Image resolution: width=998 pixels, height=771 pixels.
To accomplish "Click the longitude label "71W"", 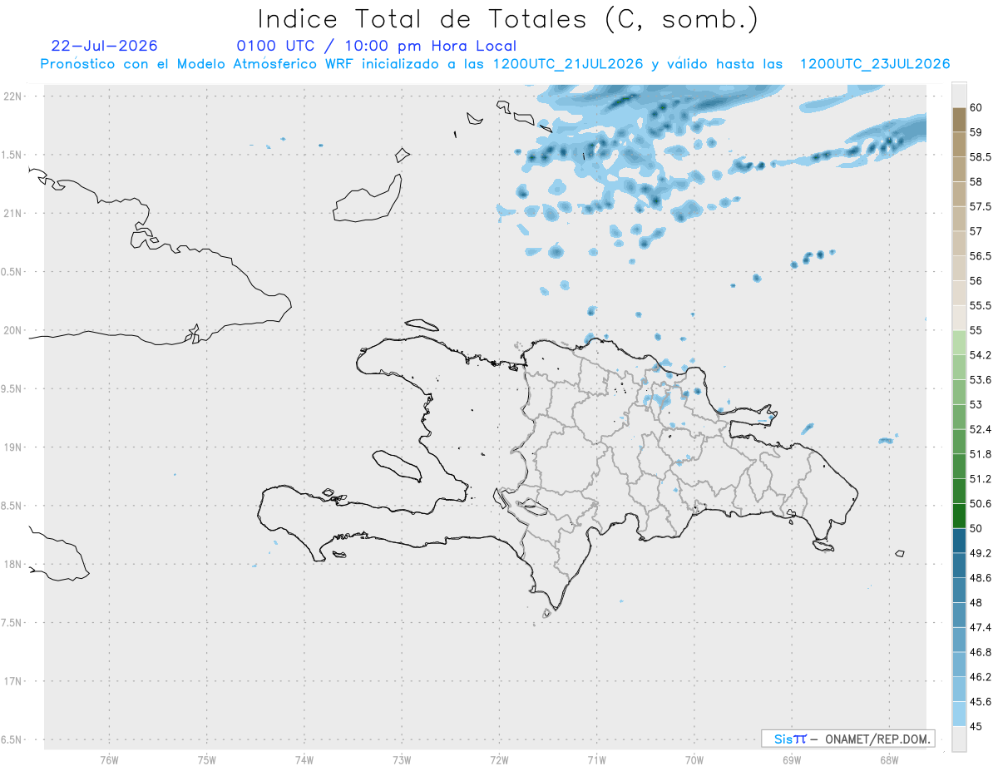I will (x=596, y=759).
